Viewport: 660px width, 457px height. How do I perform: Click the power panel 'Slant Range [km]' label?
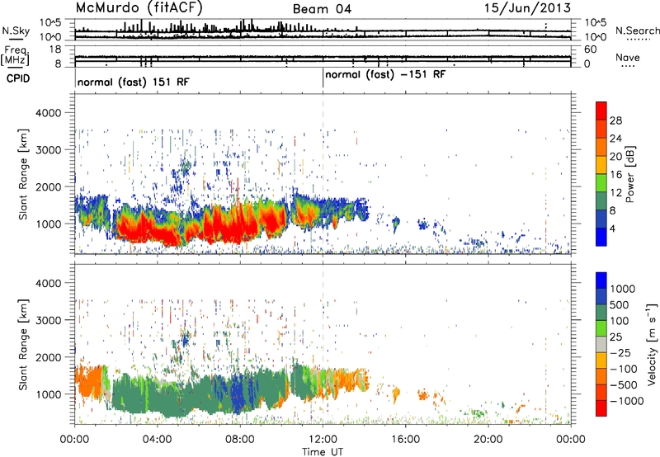[23, 174]
